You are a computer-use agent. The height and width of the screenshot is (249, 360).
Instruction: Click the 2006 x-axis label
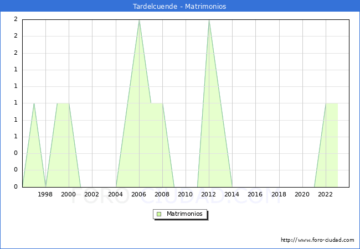138,194
